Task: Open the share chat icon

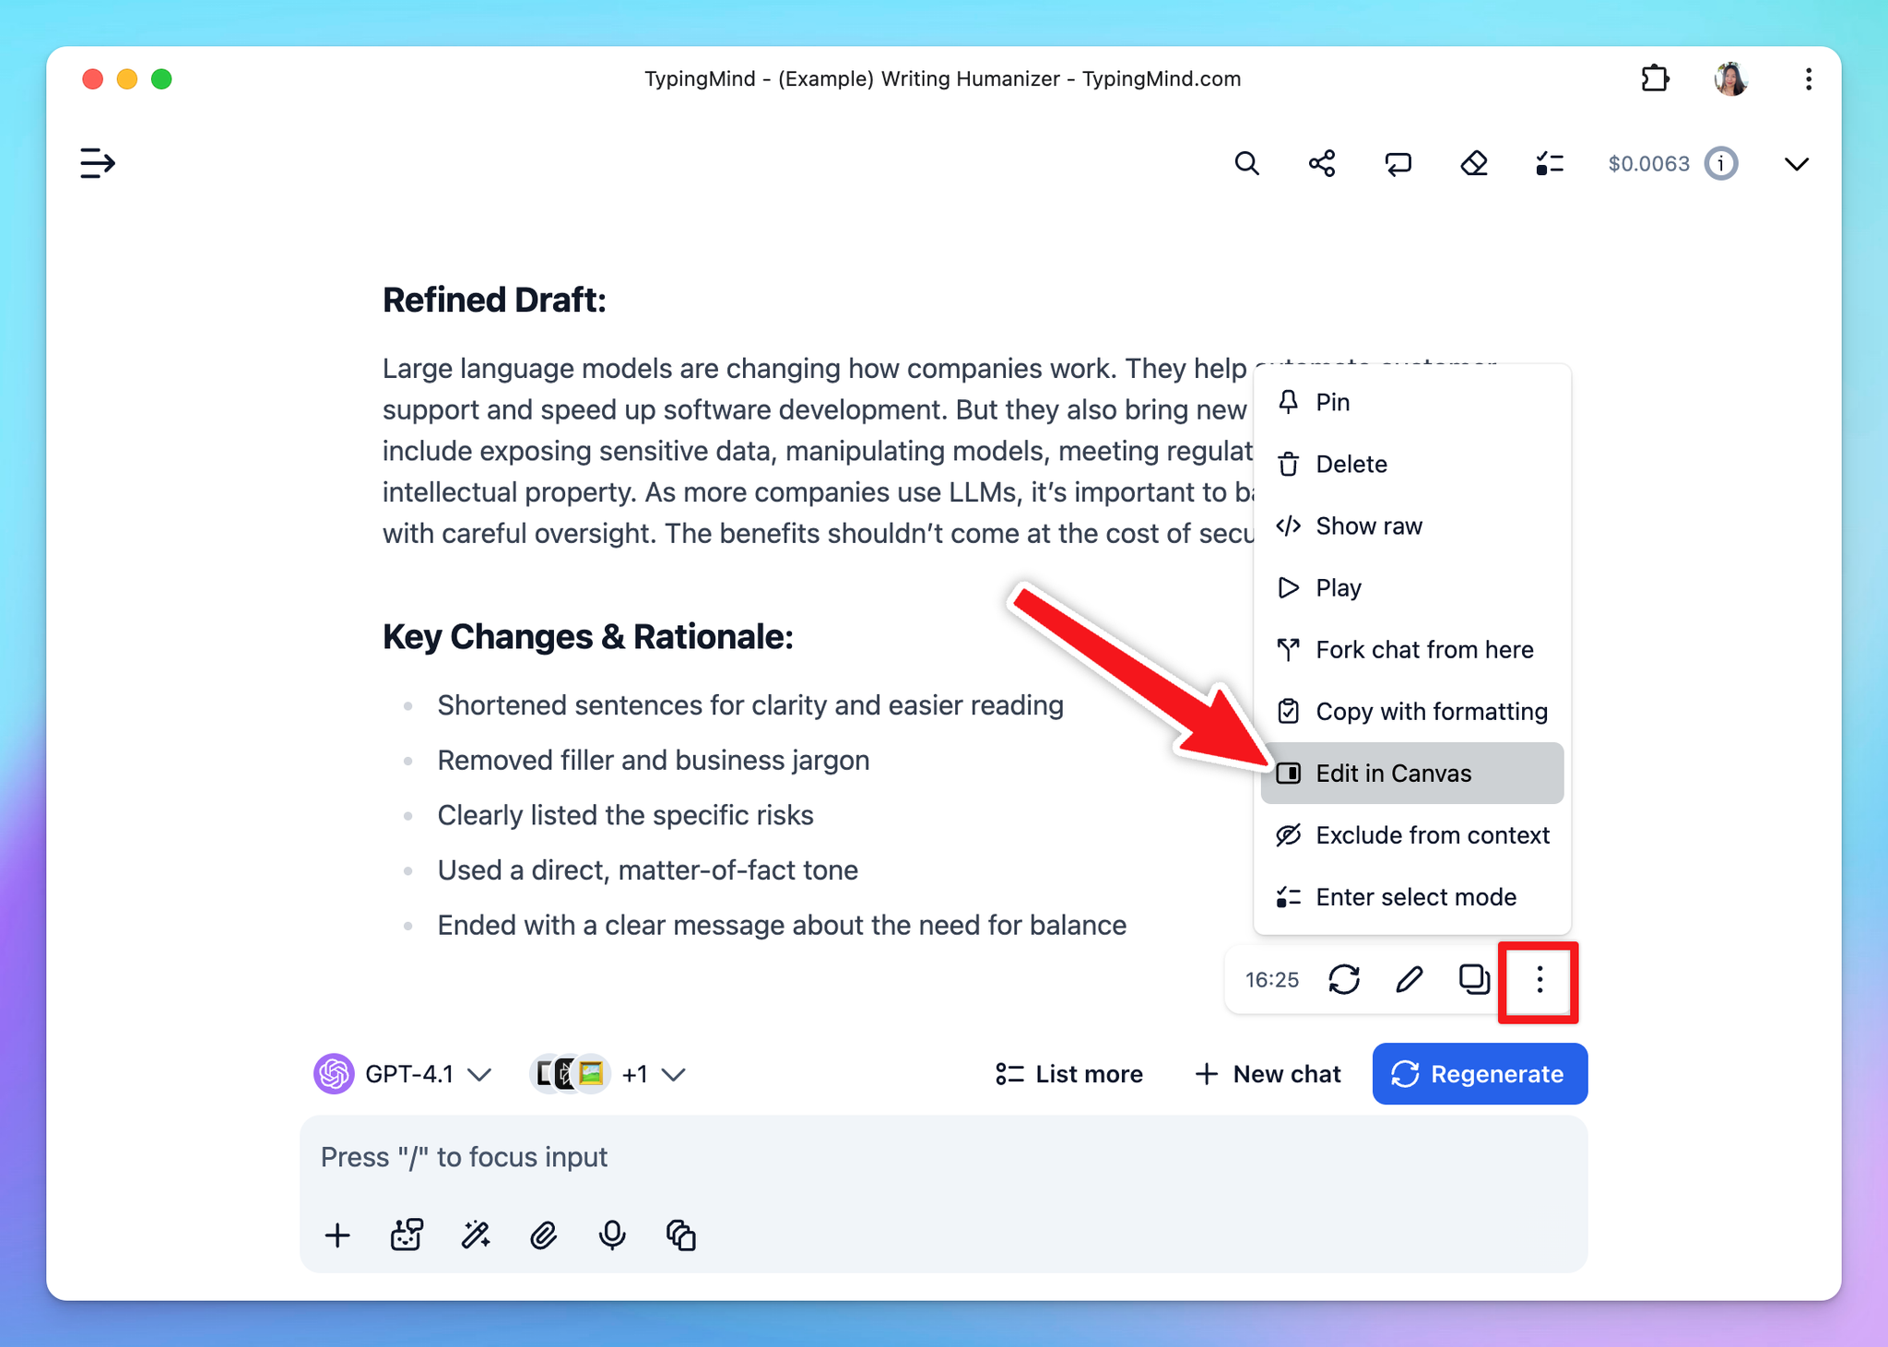Action: click(x=1322, y=163)
